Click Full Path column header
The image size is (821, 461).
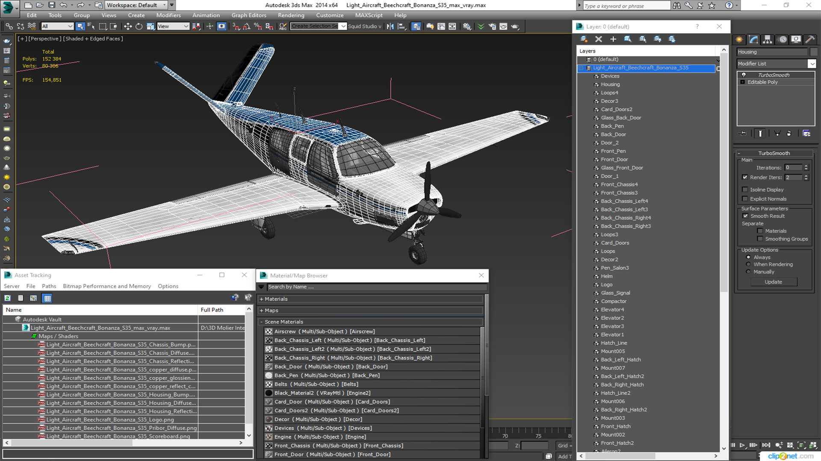[221, 310]
